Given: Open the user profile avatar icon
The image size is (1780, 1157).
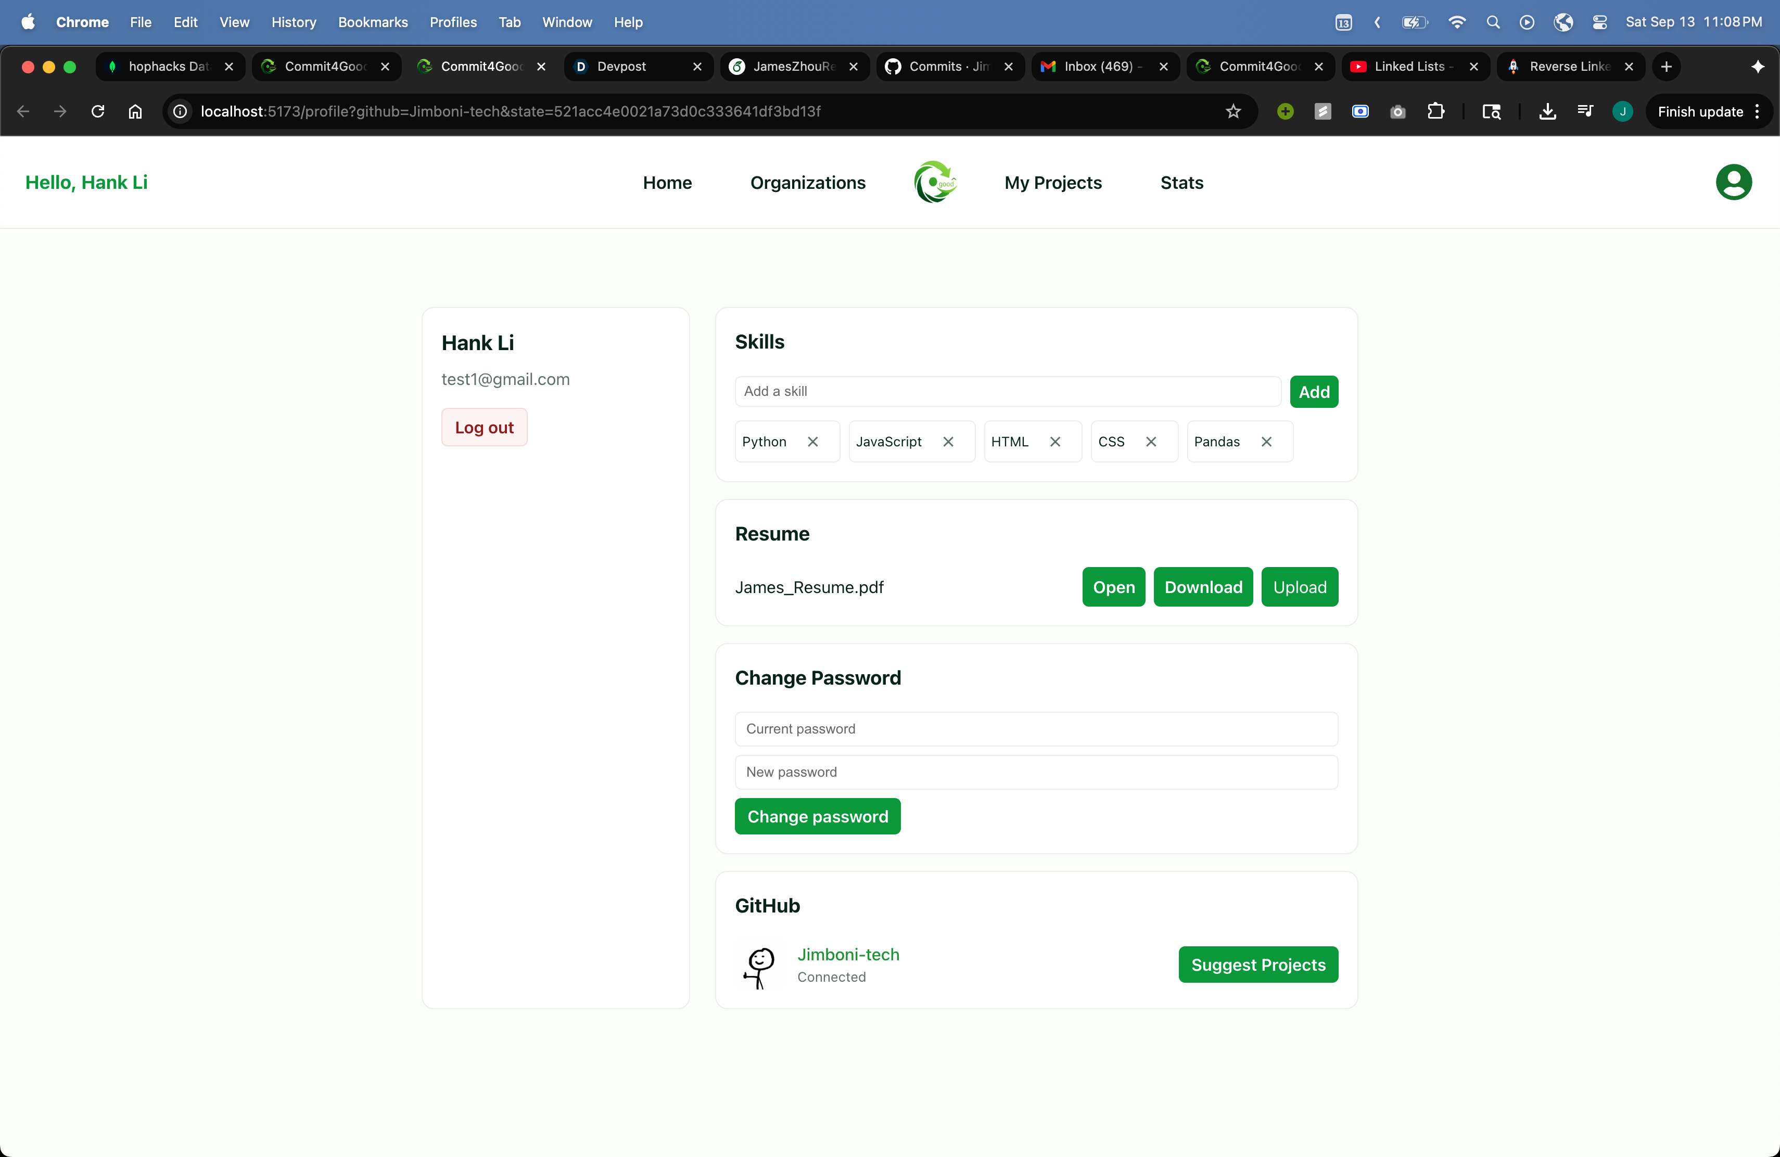Looking at the screenshot, I should coord(1733,183).
